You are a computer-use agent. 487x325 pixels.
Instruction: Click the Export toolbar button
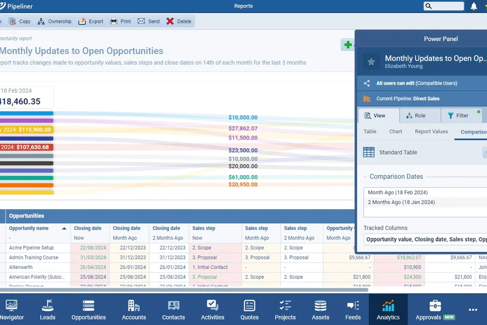91,21
